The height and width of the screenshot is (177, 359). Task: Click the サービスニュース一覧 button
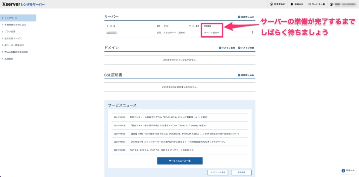pos(180,161)
